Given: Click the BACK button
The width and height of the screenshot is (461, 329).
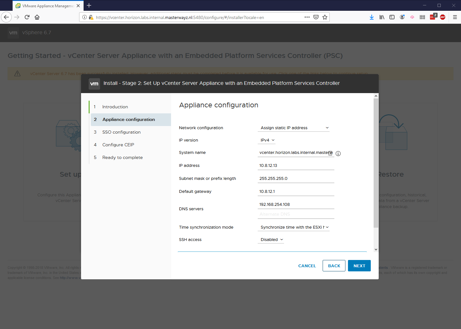Looking at the screenshot, I should tap(334, 266).
